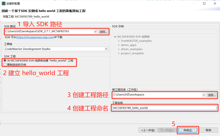Expand the demo_apps tree node

pos(119,45)
